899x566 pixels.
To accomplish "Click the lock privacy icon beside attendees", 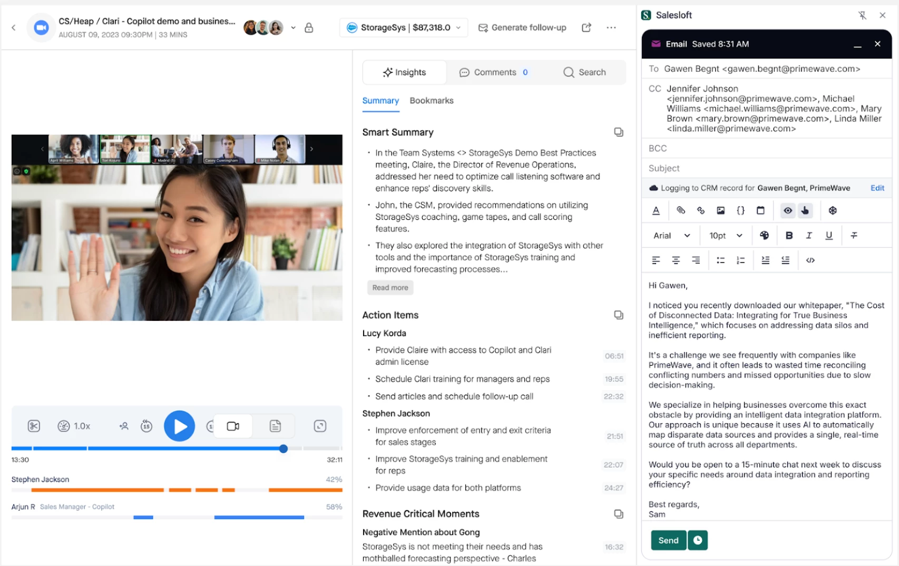I will tap(309, 27).
